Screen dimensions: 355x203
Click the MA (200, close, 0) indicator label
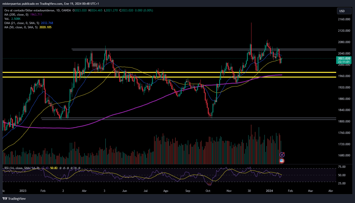pos(16,15)
